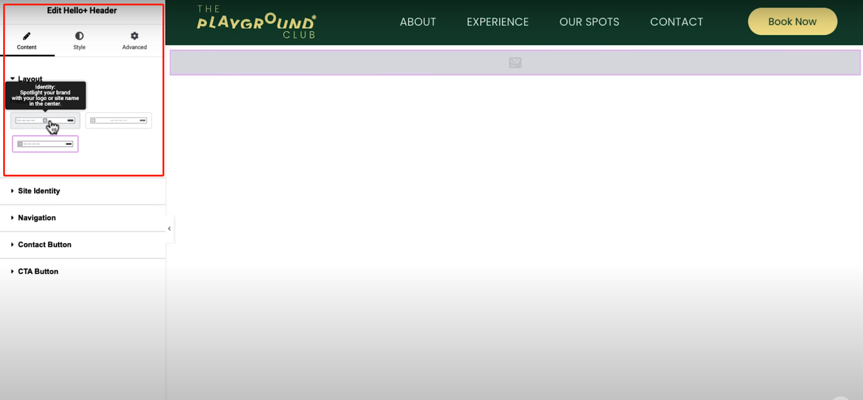Open the ABOUT menu item

point(418,22)
